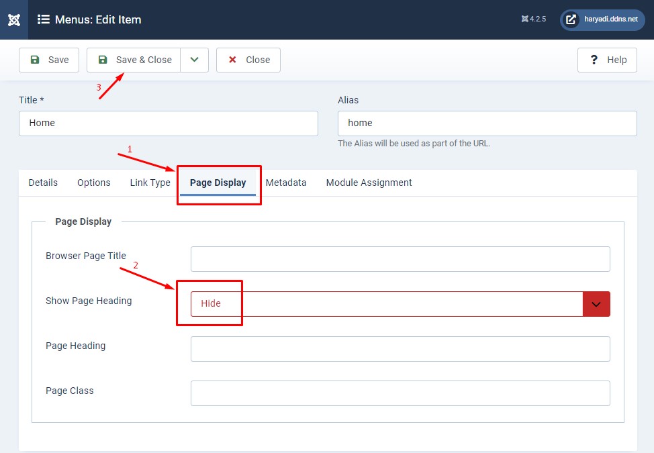The image size is (654, 453).
Task: Switch to the Metadata tab
Action: pyautogui.click(x=286, y=183)
